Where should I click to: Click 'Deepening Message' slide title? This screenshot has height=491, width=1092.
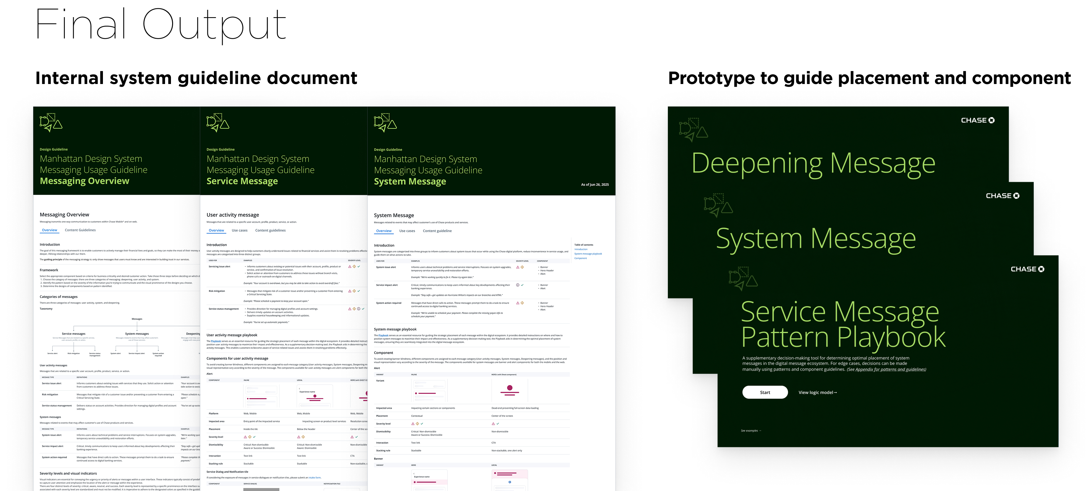[813, 164]
